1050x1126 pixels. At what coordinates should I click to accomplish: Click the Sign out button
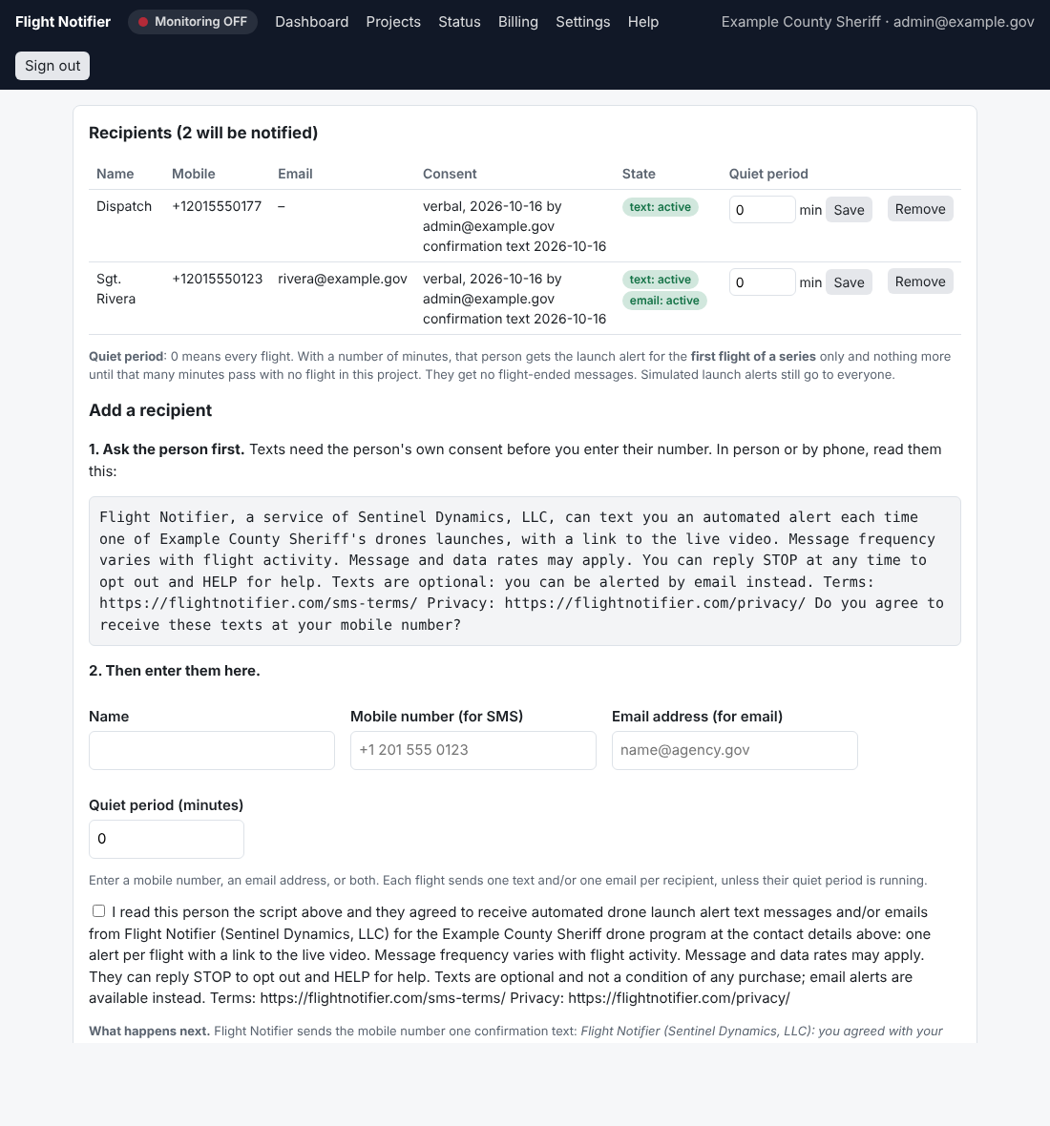[52, 65]
